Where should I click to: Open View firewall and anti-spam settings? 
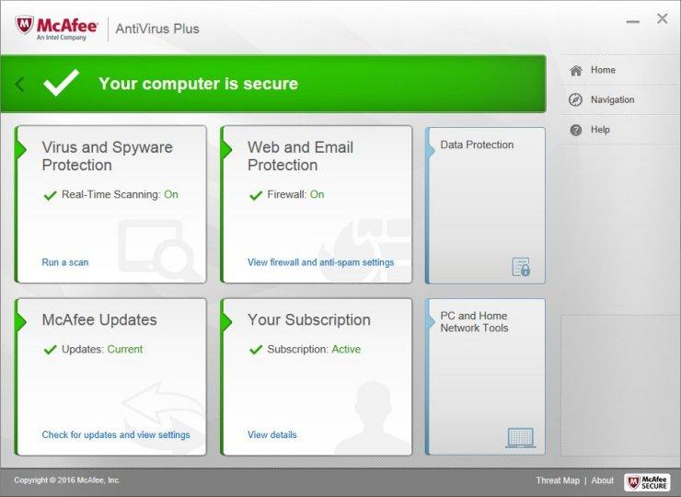320,262
